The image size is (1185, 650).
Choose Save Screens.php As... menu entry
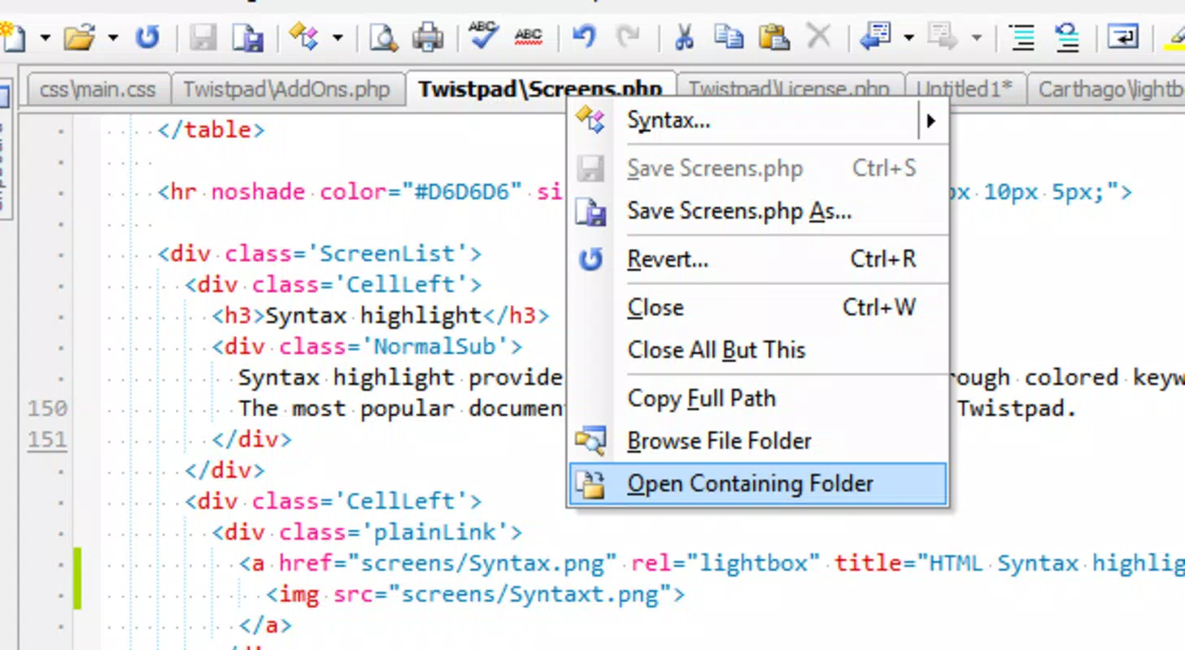(x=757, y=211)
